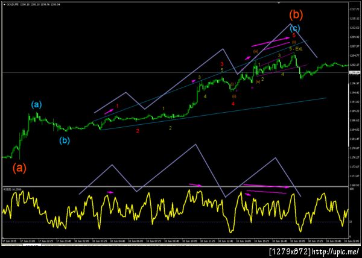This screenshot has height=258, width=362.
Task: Click the RSI scale value 32
Action: 351,222
